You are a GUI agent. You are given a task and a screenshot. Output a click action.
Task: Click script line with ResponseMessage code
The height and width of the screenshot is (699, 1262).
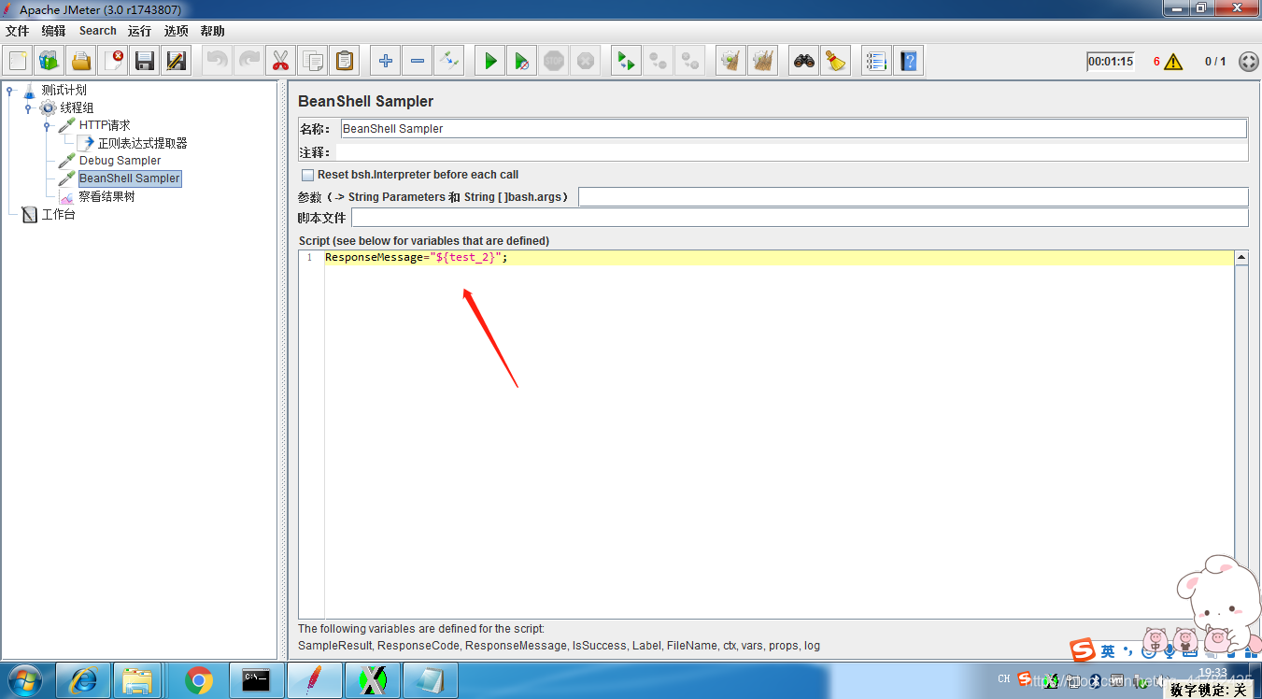[779, 258]
